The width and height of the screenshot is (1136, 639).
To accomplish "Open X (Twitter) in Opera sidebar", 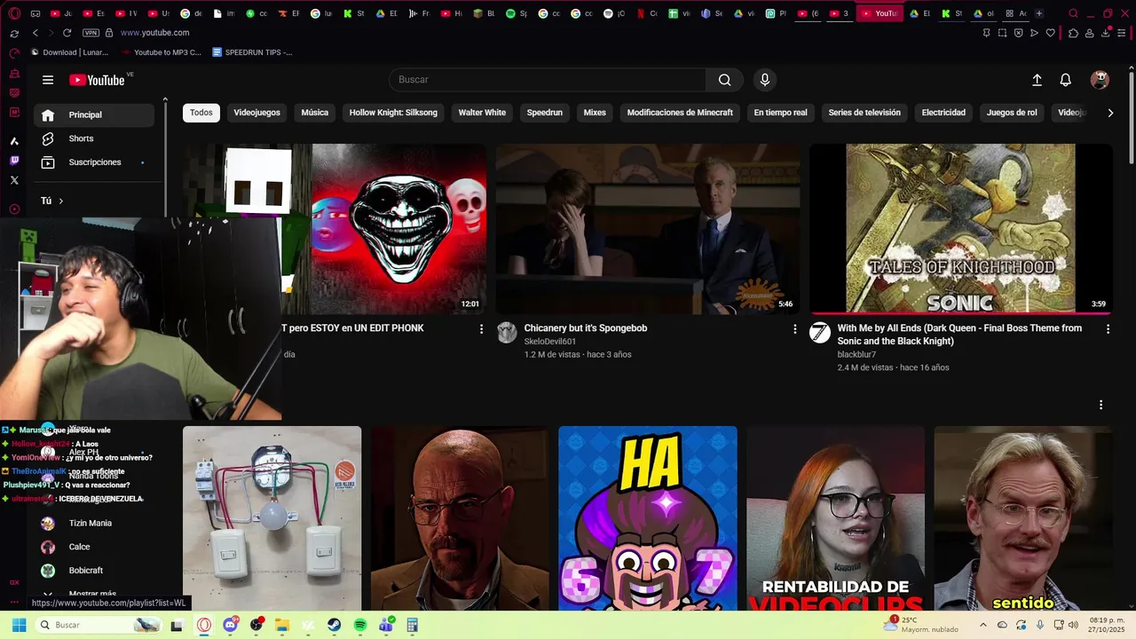I will [x=14, y=180].
